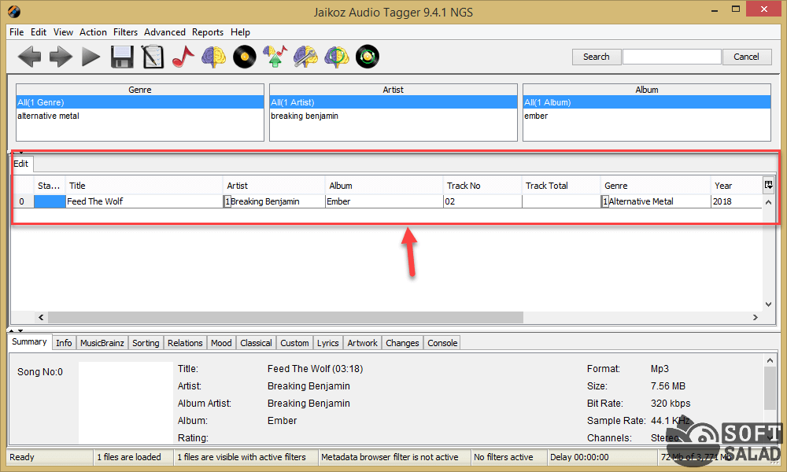
Task: Click the Search button
Action: tap(596, 57)
